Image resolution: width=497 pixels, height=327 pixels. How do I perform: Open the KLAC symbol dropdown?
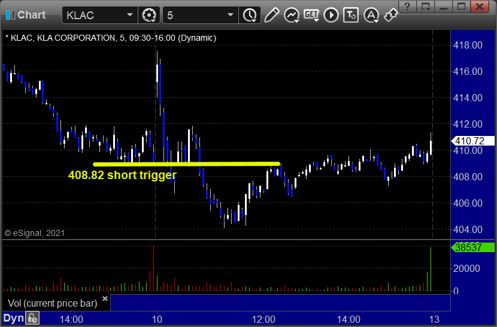tap(129, 15)
